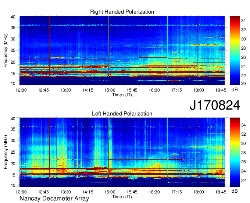Viewport: 250px width, 203px height.
Task: Click the 35 MHz tick on the bottom plot
Action: click(x=13, y=129)
